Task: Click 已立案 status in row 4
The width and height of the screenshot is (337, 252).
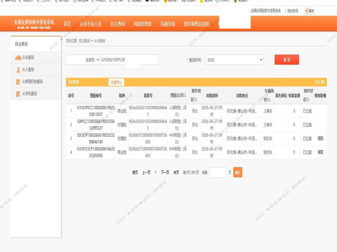Action: pos(307,152)
